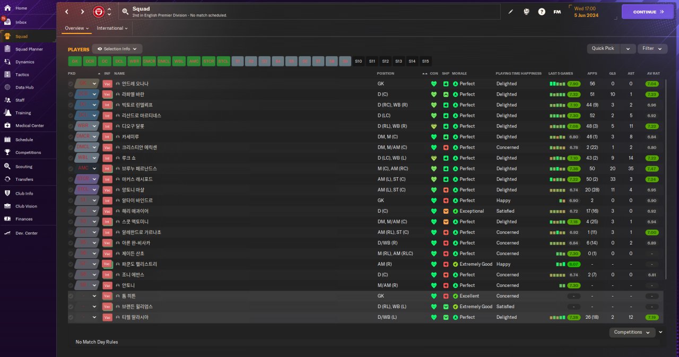This screenshot has width=679, height=357.
Task: Click the FM menu icon
Action: tap(557, 12)
